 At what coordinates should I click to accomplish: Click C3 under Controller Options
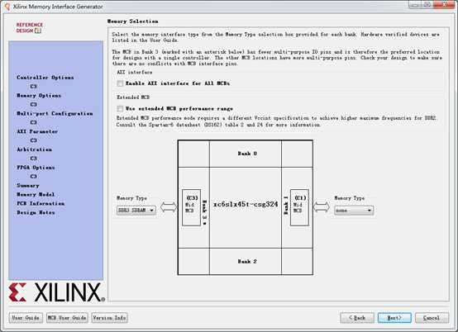coord(33,87)
